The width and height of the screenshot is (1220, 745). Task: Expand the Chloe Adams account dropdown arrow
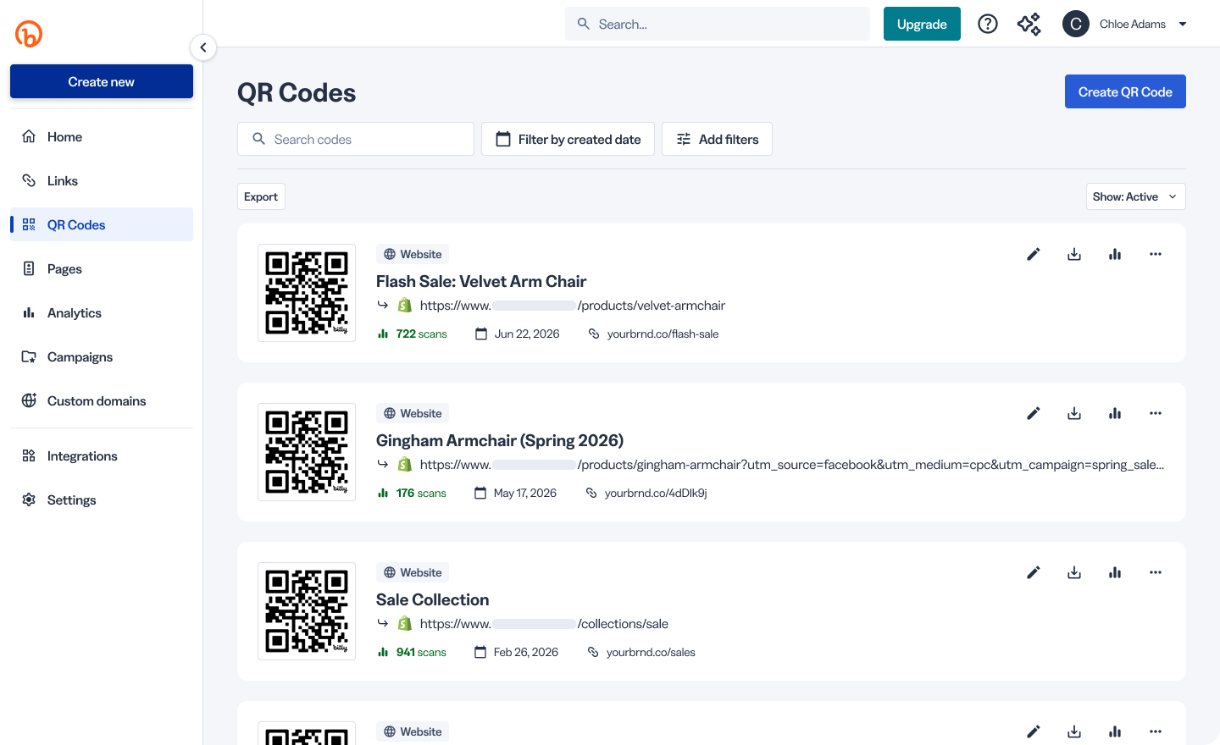click(x=1183, y=24)
